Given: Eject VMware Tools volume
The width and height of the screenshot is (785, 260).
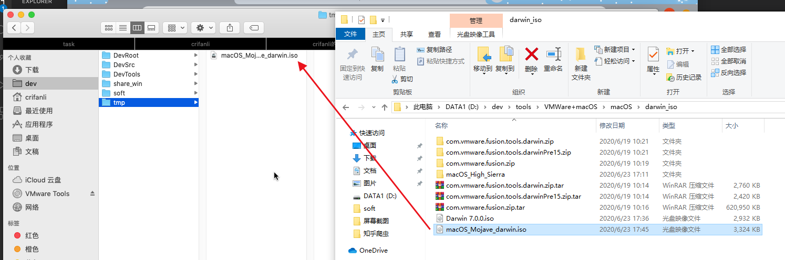Looking at the screenshot, I should [x=92, y=193].
